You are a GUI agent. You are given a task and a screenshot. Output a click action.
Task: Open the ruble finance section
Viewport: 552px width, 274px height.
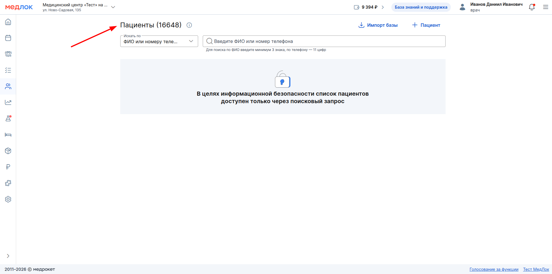[8, 167]
